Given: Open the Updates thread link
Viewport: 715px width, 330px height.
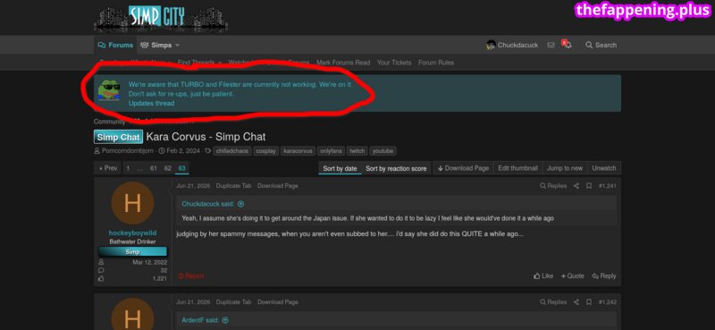Looking at the screenshot, I should click(151, 103).
